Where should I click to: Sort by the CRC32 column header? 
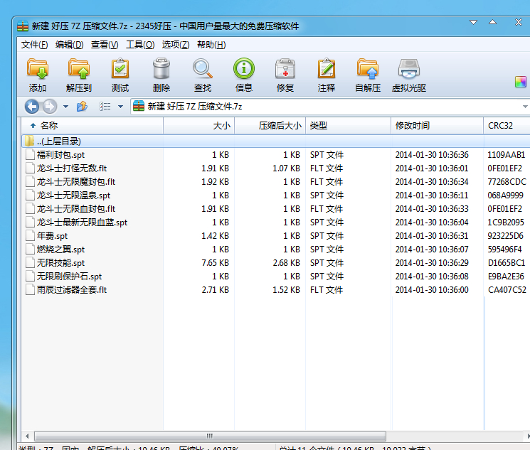point(507,126)
